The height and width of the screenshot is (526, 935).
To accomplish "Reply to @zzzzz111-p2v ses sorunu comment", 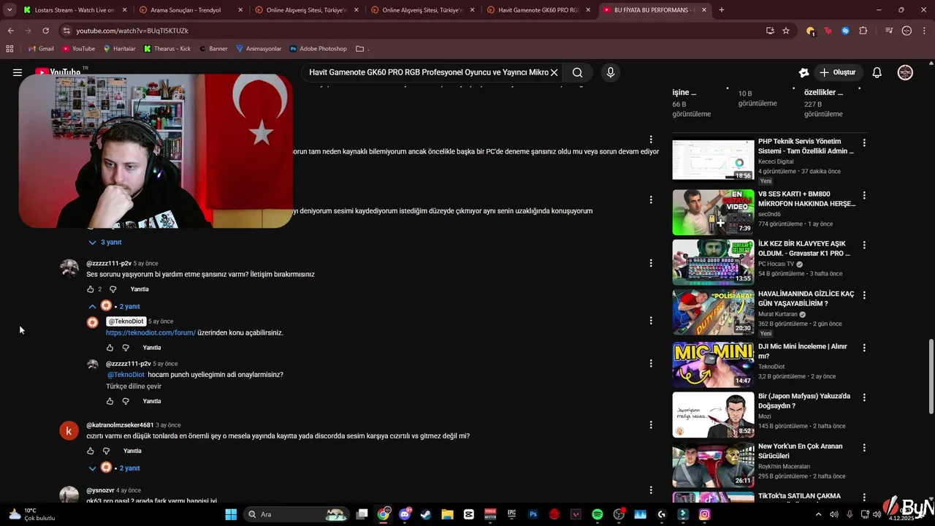I will point(140,289).
